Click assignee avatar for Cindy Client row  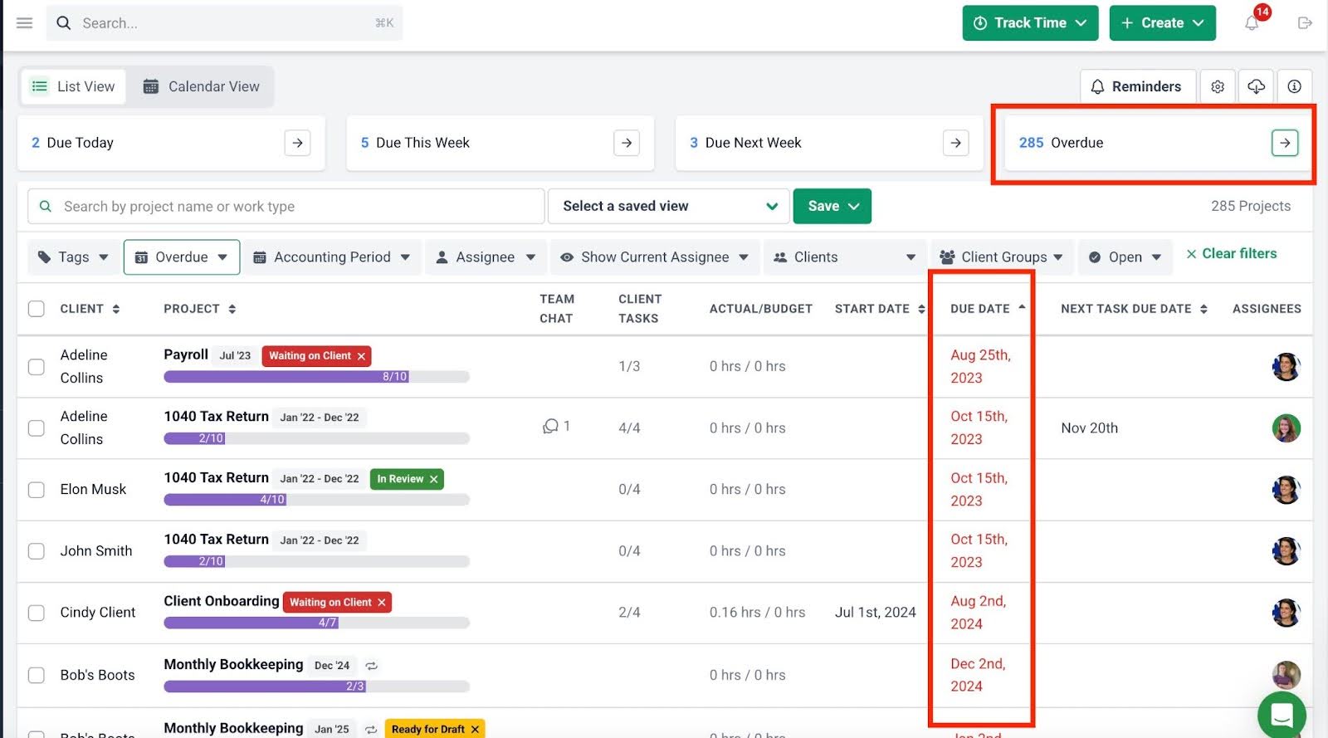point(1286,613)
